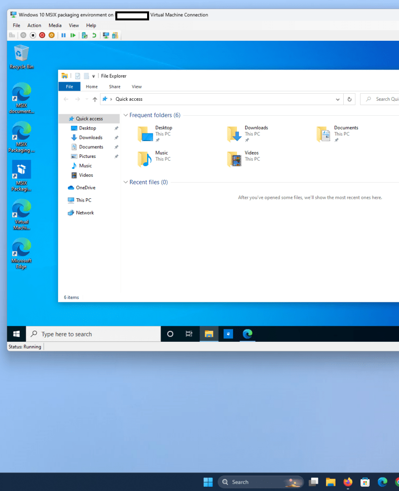
Task: Navigate up one folder level
Action: tap(95, 99)
